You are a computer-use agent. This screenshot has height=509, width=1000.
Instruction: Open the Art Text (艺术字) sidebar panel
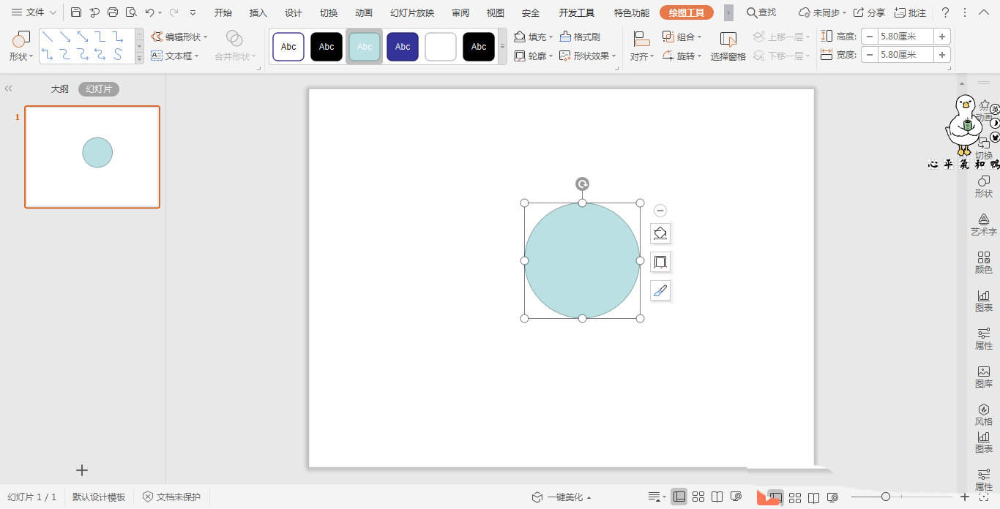pos(983,224)
